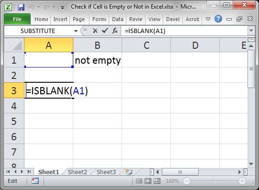Image resolution: width=259 pixels, height=190 pixels.
Task: Click the 160% zoom level button
Action: tap(172, 181)
